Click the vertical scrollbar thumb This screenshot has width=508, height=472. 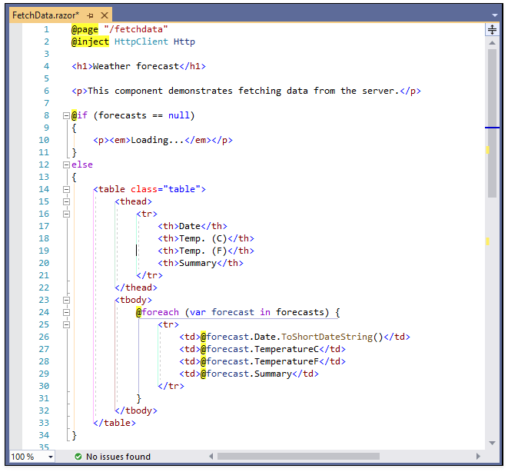click(493, 123)
